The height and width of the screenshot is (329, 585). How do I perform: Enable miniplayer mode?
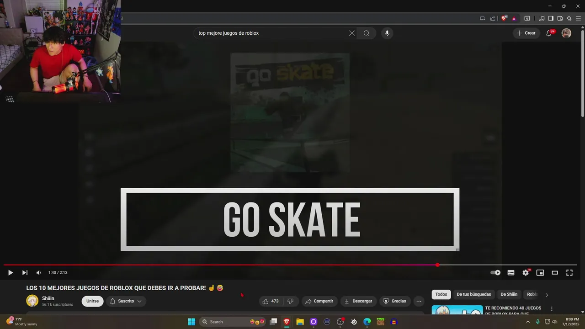click(540, 273)
